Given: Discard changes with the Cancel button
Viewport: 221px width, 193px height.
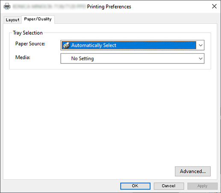Looking at the screenshot, I should (x=169, y=186).
